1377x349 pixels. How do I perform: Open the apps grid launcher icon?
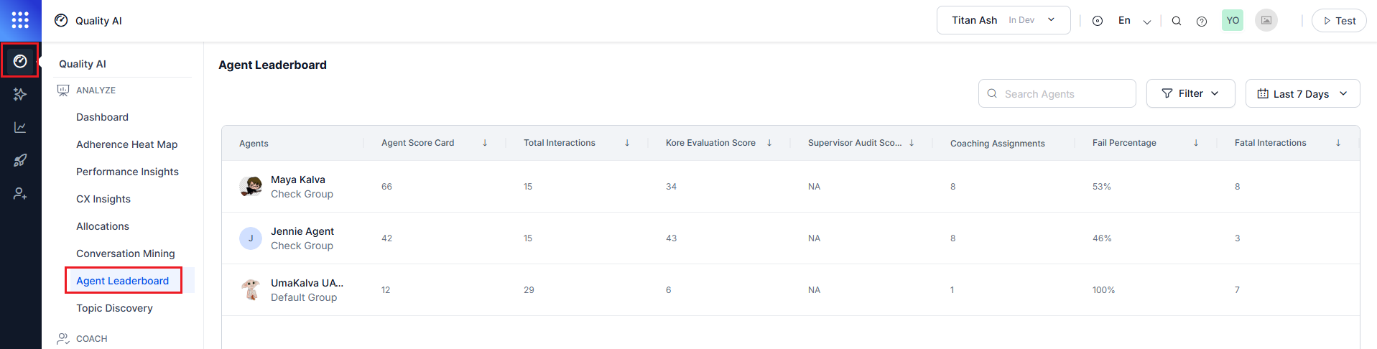(x=20, y=20)
